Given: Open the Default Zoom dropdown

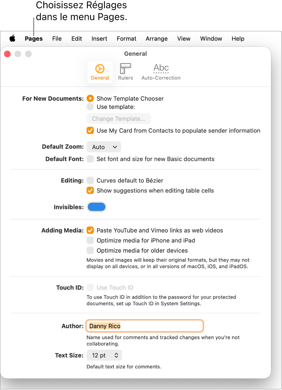Looking at the screenshot, I should pyautogui.click(x=104, y=147).
